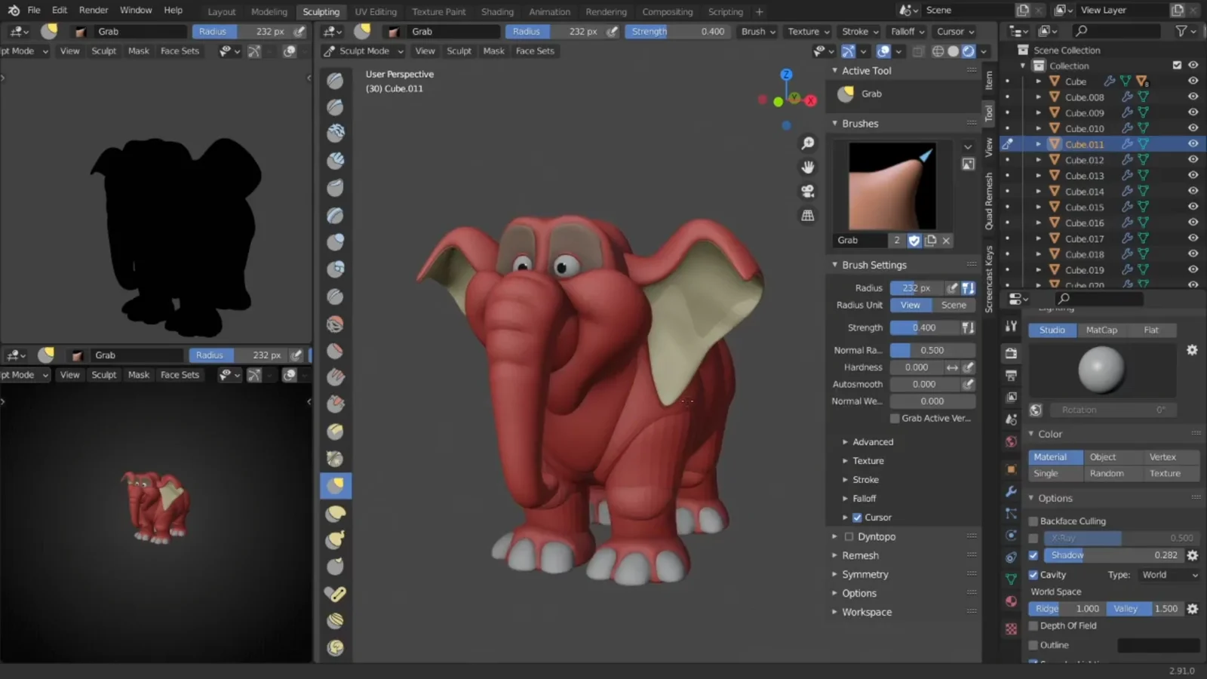The height and width of the screenshot is (679, 1207).
Task: Select the Draw brush at top of toolbar
Action: (x=335, y=81)
